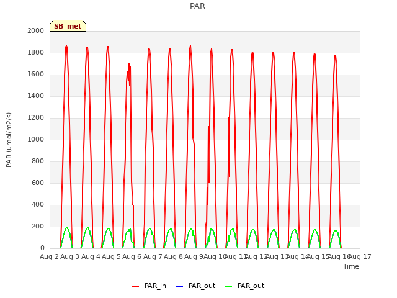Click the 1400 y-axis tick label
397x298 pixels.
(36, 96)
